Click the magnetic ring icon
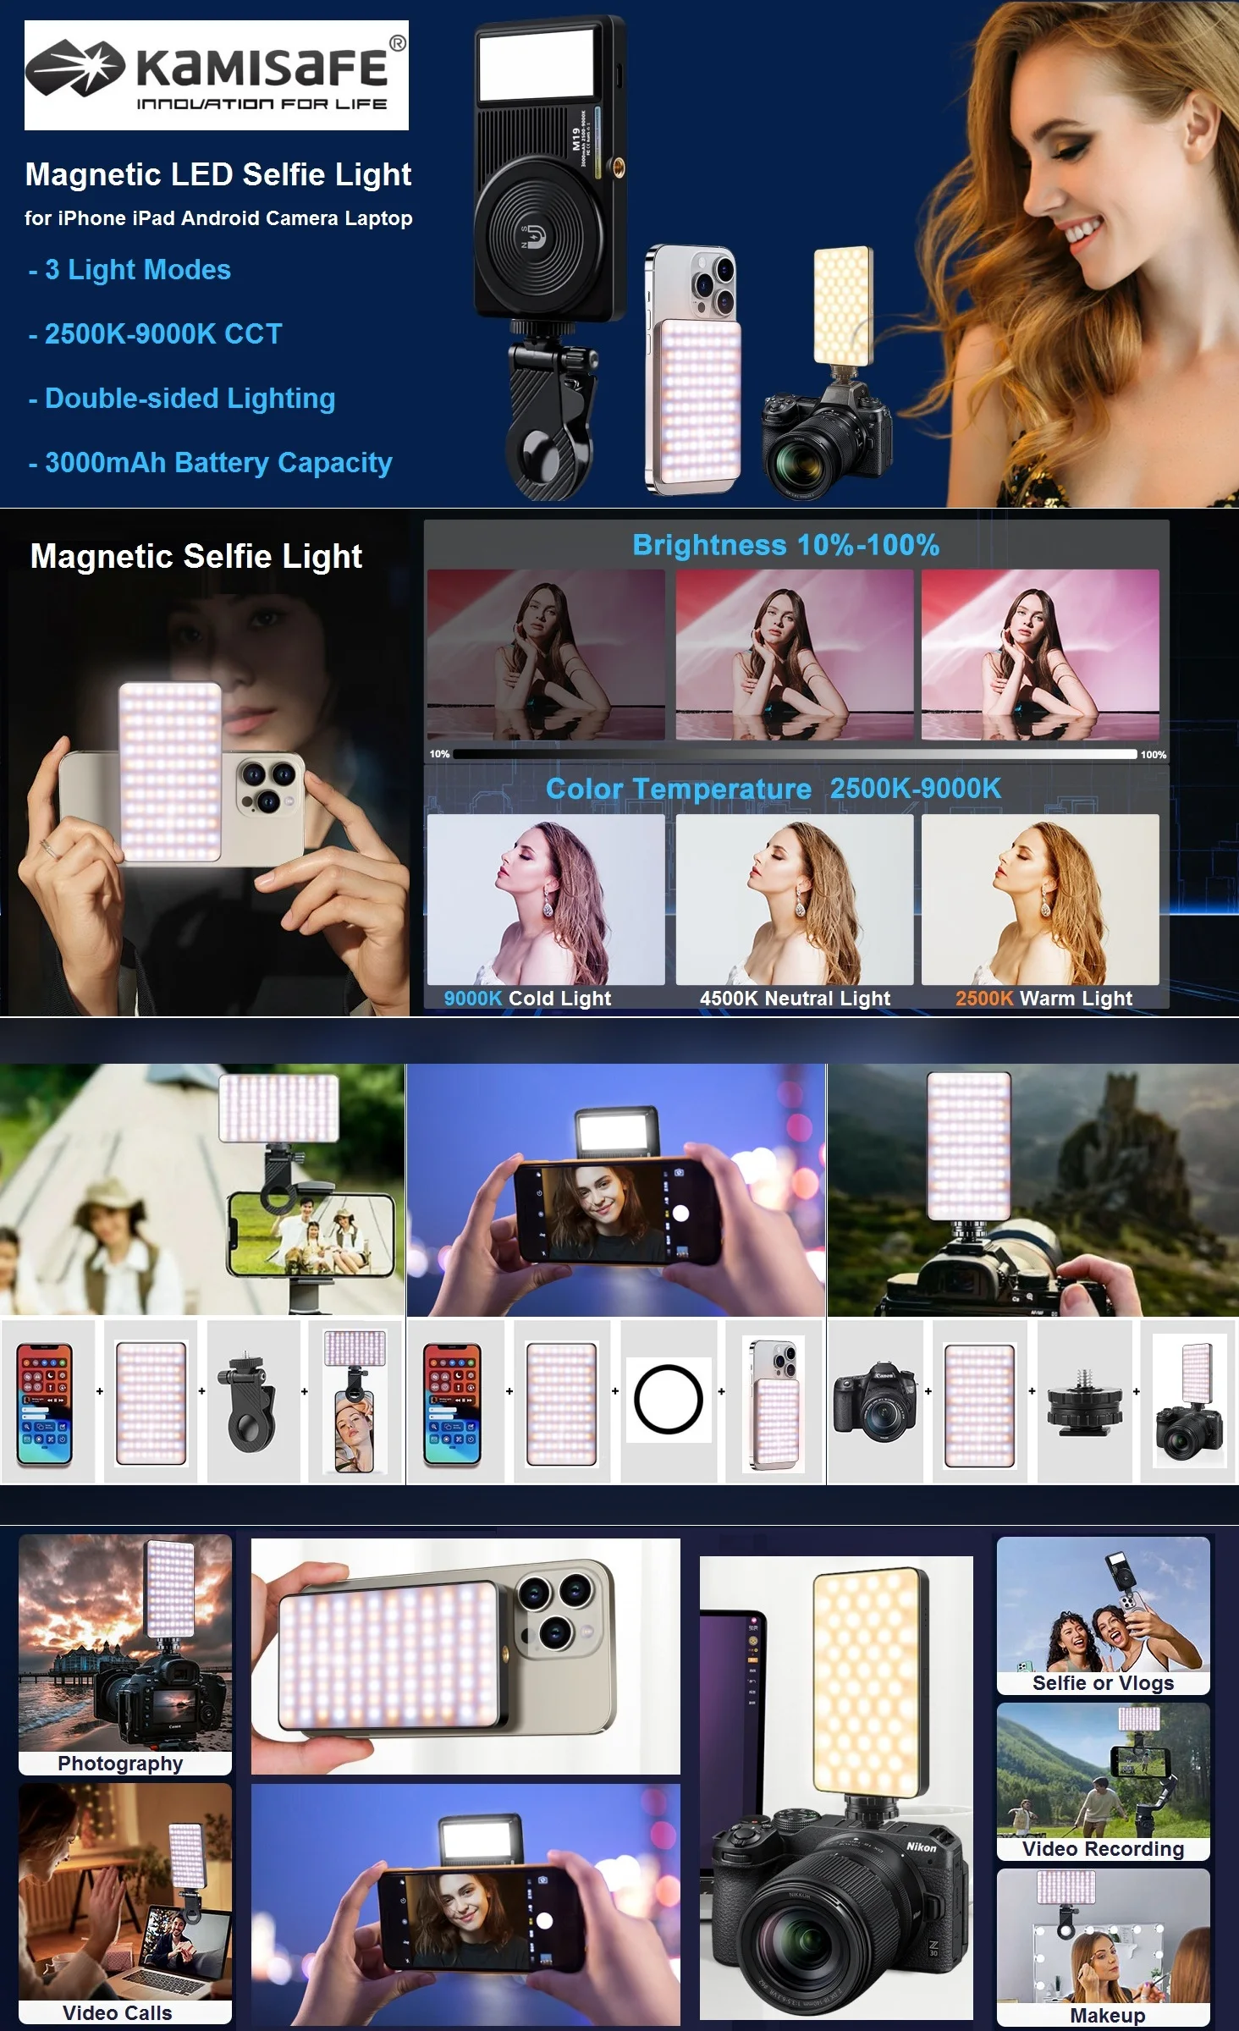Image resolution: width=1239 pixels, height=2031 pixels. click(x=669, y=1399)
